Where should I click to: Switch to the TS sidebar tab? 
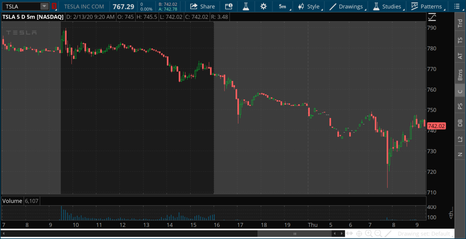tap(460, 40)
